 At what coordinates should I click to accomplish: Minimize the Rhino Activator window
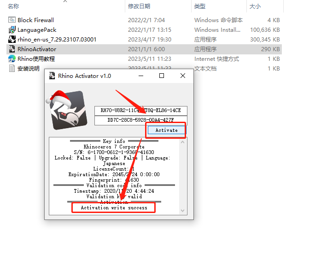(x=141, y=76)
